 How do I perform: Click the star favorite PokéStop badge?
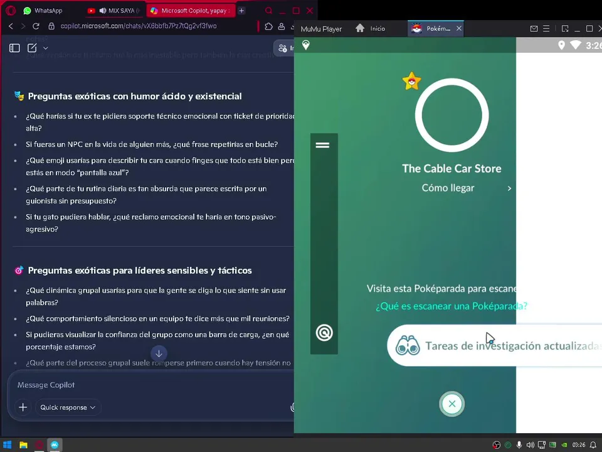coord(411,81)
